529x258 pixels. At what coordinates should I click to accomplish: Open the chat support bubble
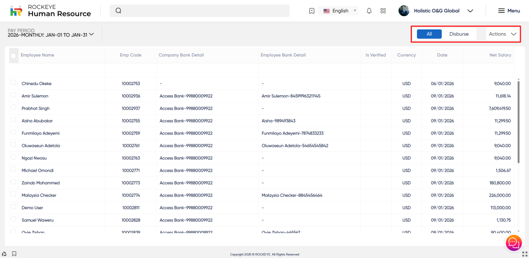click(x=513, y=242)
